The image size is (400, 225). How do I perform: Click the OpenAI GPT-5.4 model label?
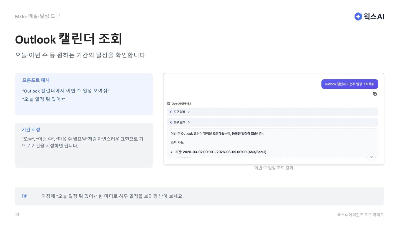181,104
